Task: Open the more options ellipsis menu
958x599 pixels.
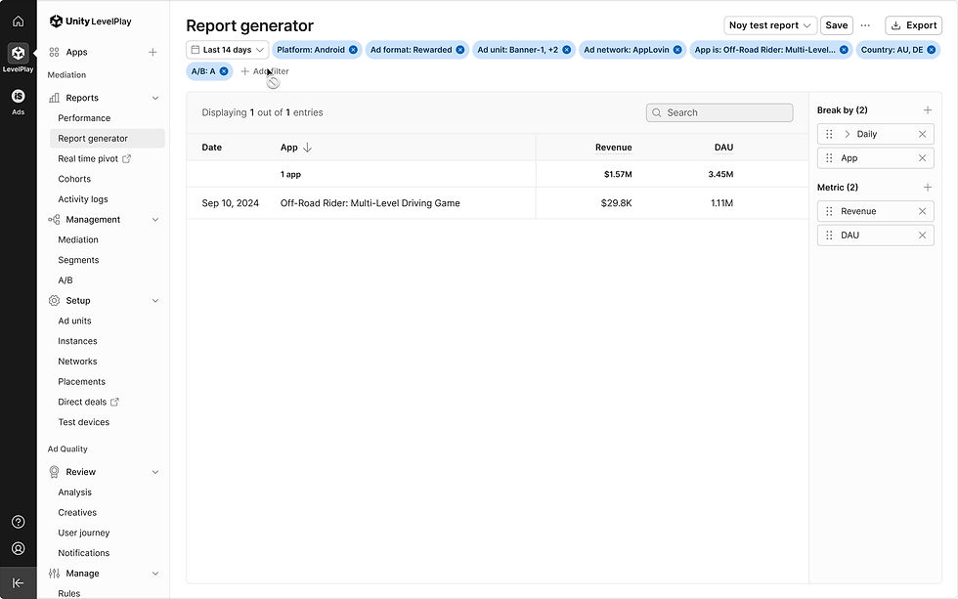Action: click(x=865, y=25)
